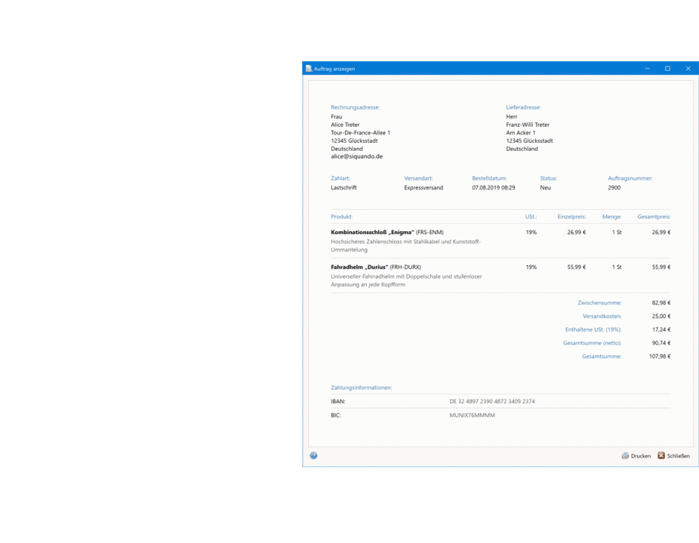Close the window with the title bar X
699x543 pixels.
coord(687,69)
